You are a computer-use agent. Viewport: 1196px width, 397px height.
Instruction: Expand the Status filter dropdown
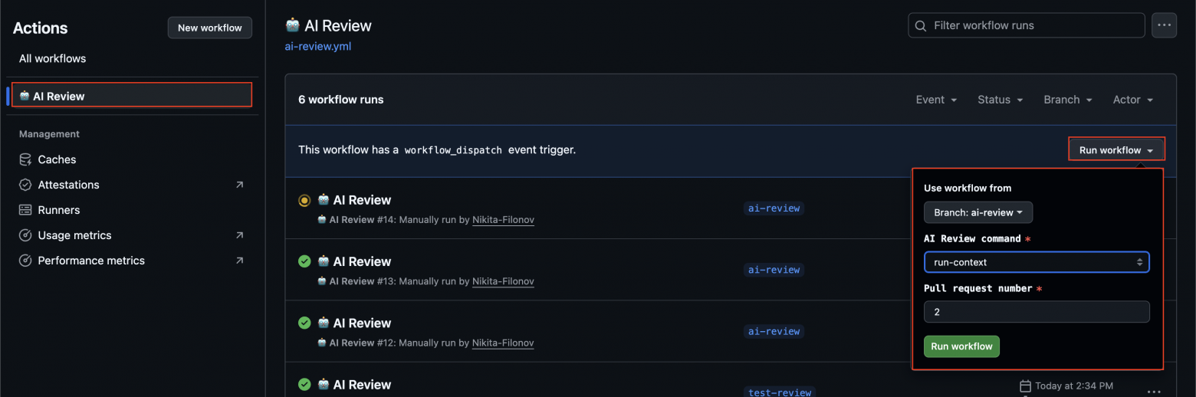point(1000,100)
